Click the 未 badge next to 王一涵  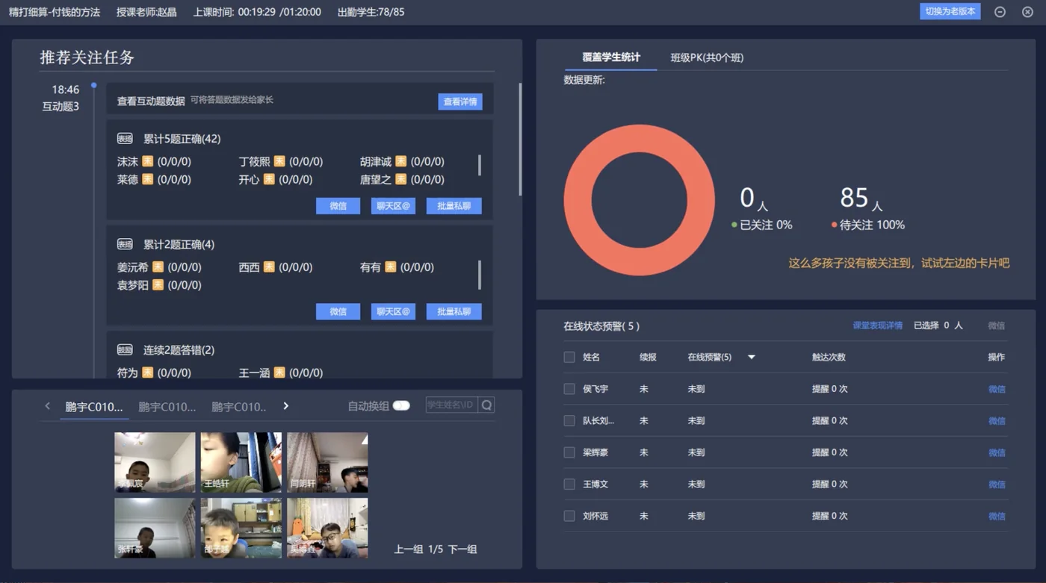coord(279,372)
